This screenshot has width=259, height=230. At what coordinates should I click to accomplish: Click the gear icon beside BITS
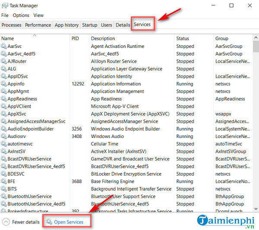[4, 189]
